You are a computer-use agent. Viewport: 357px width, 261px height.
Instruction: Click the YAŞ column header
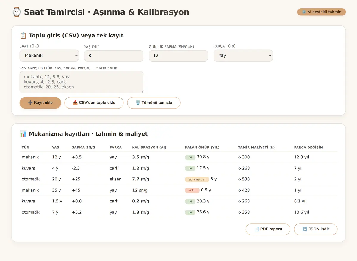click(x=55, y=147)
